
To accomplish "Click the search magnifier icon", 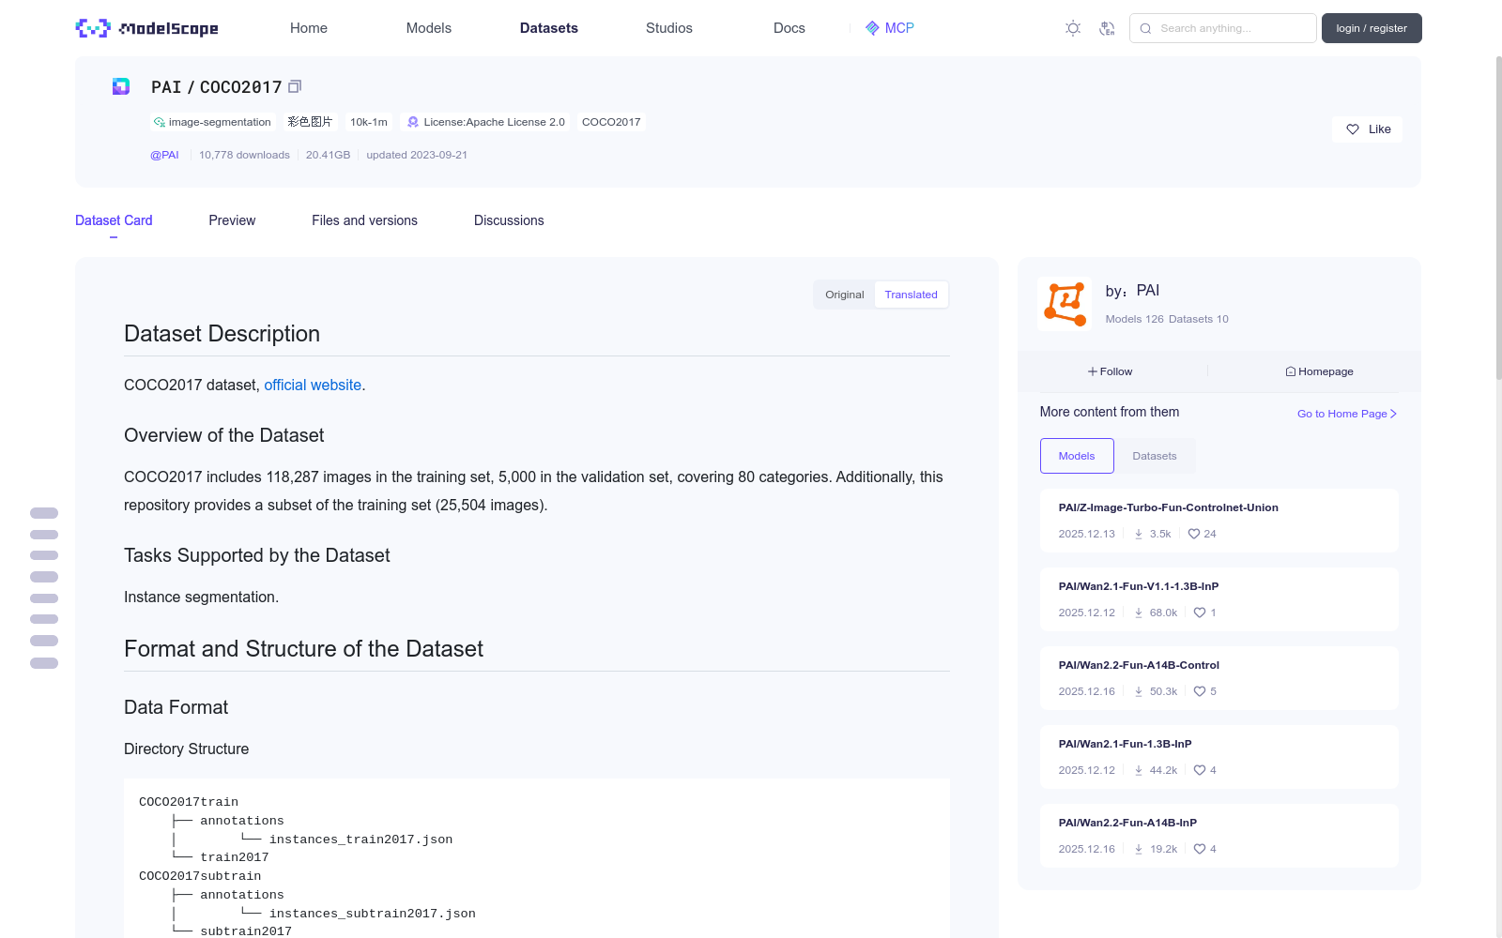I will pyautogui.click(x=1145, y=28).
